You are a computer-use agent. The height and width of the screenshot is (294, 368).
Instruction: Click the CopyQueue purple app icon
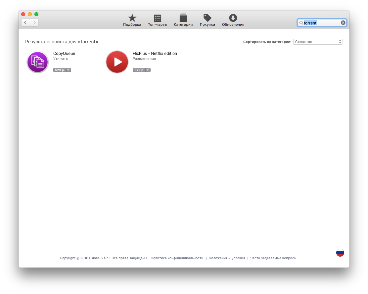38,62
